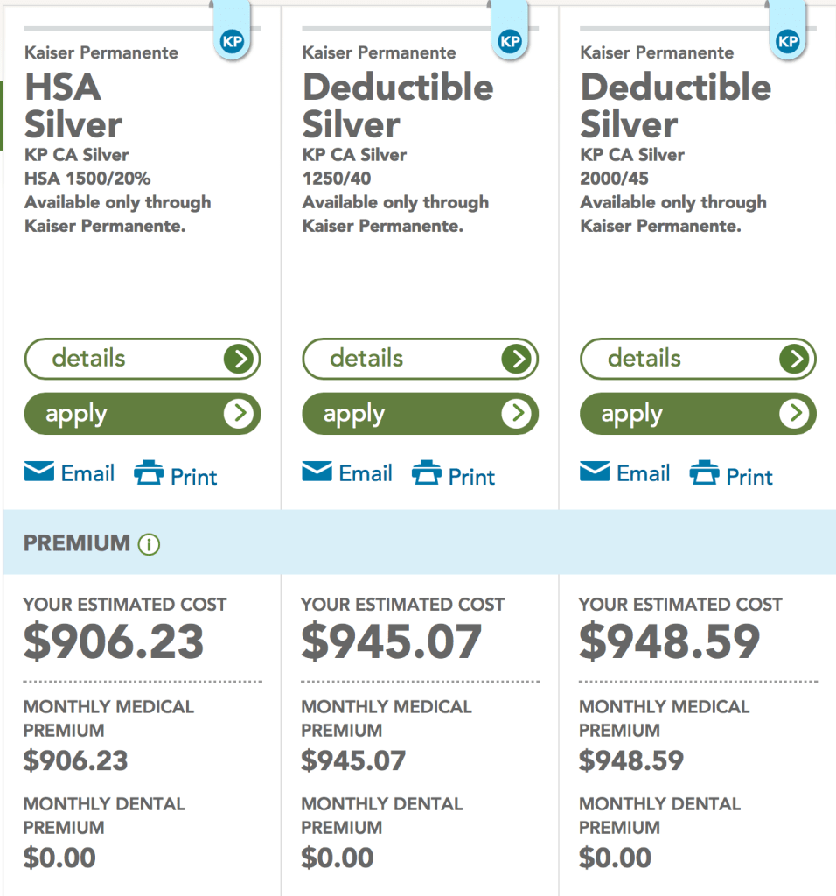The image size is (836, 896).
Task: Click the KP badge on the 2000/45 plan
Action: click(787, 41)
